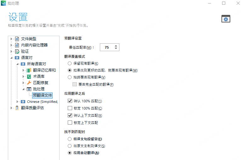Screen dimensions: 241x160
Task: Select 文件类型 tree label
Action: tap(29, 39)
